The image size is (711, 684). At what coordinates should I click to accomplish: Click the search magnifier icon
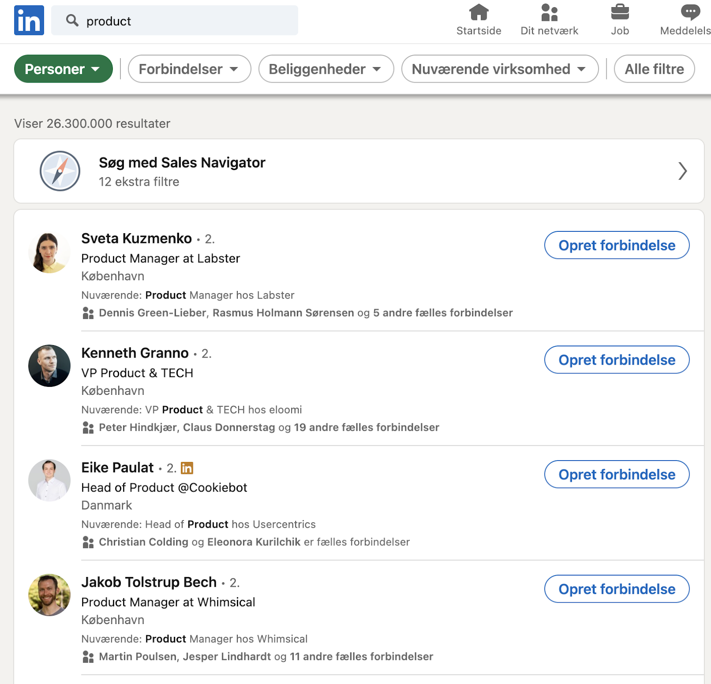pyautogui.click(x=72, y=20)
